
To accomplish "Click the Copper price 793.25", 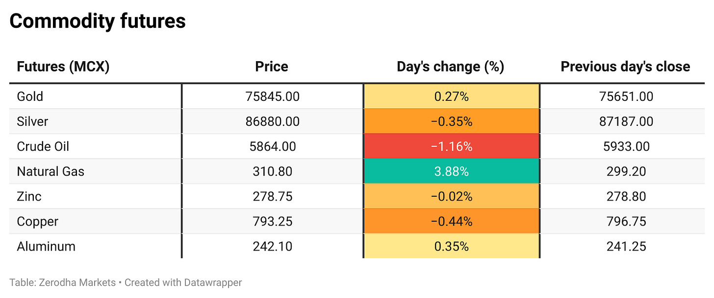I will point(272,222).
